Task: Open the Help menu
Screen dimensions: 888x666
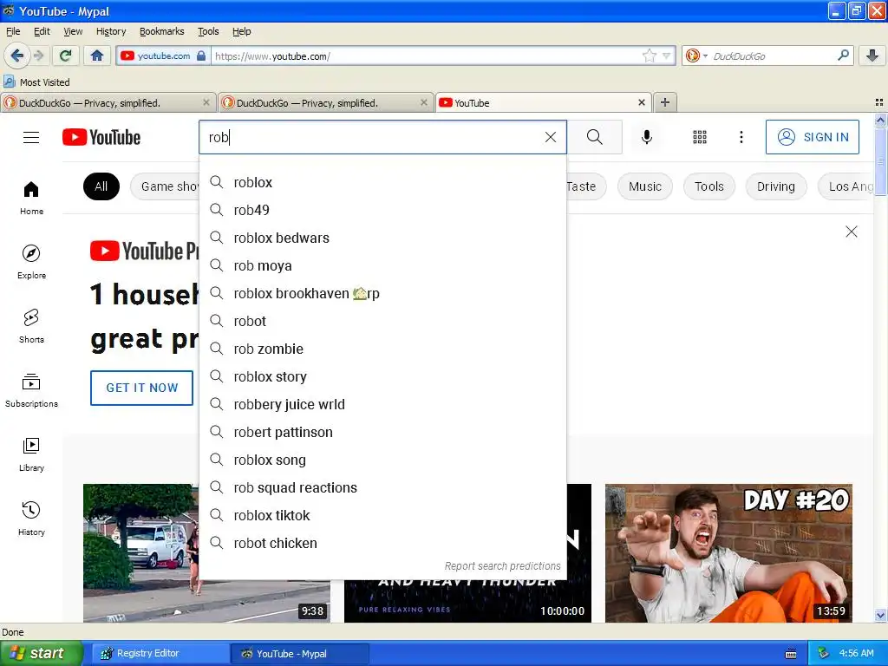Action: click(241, 31)
